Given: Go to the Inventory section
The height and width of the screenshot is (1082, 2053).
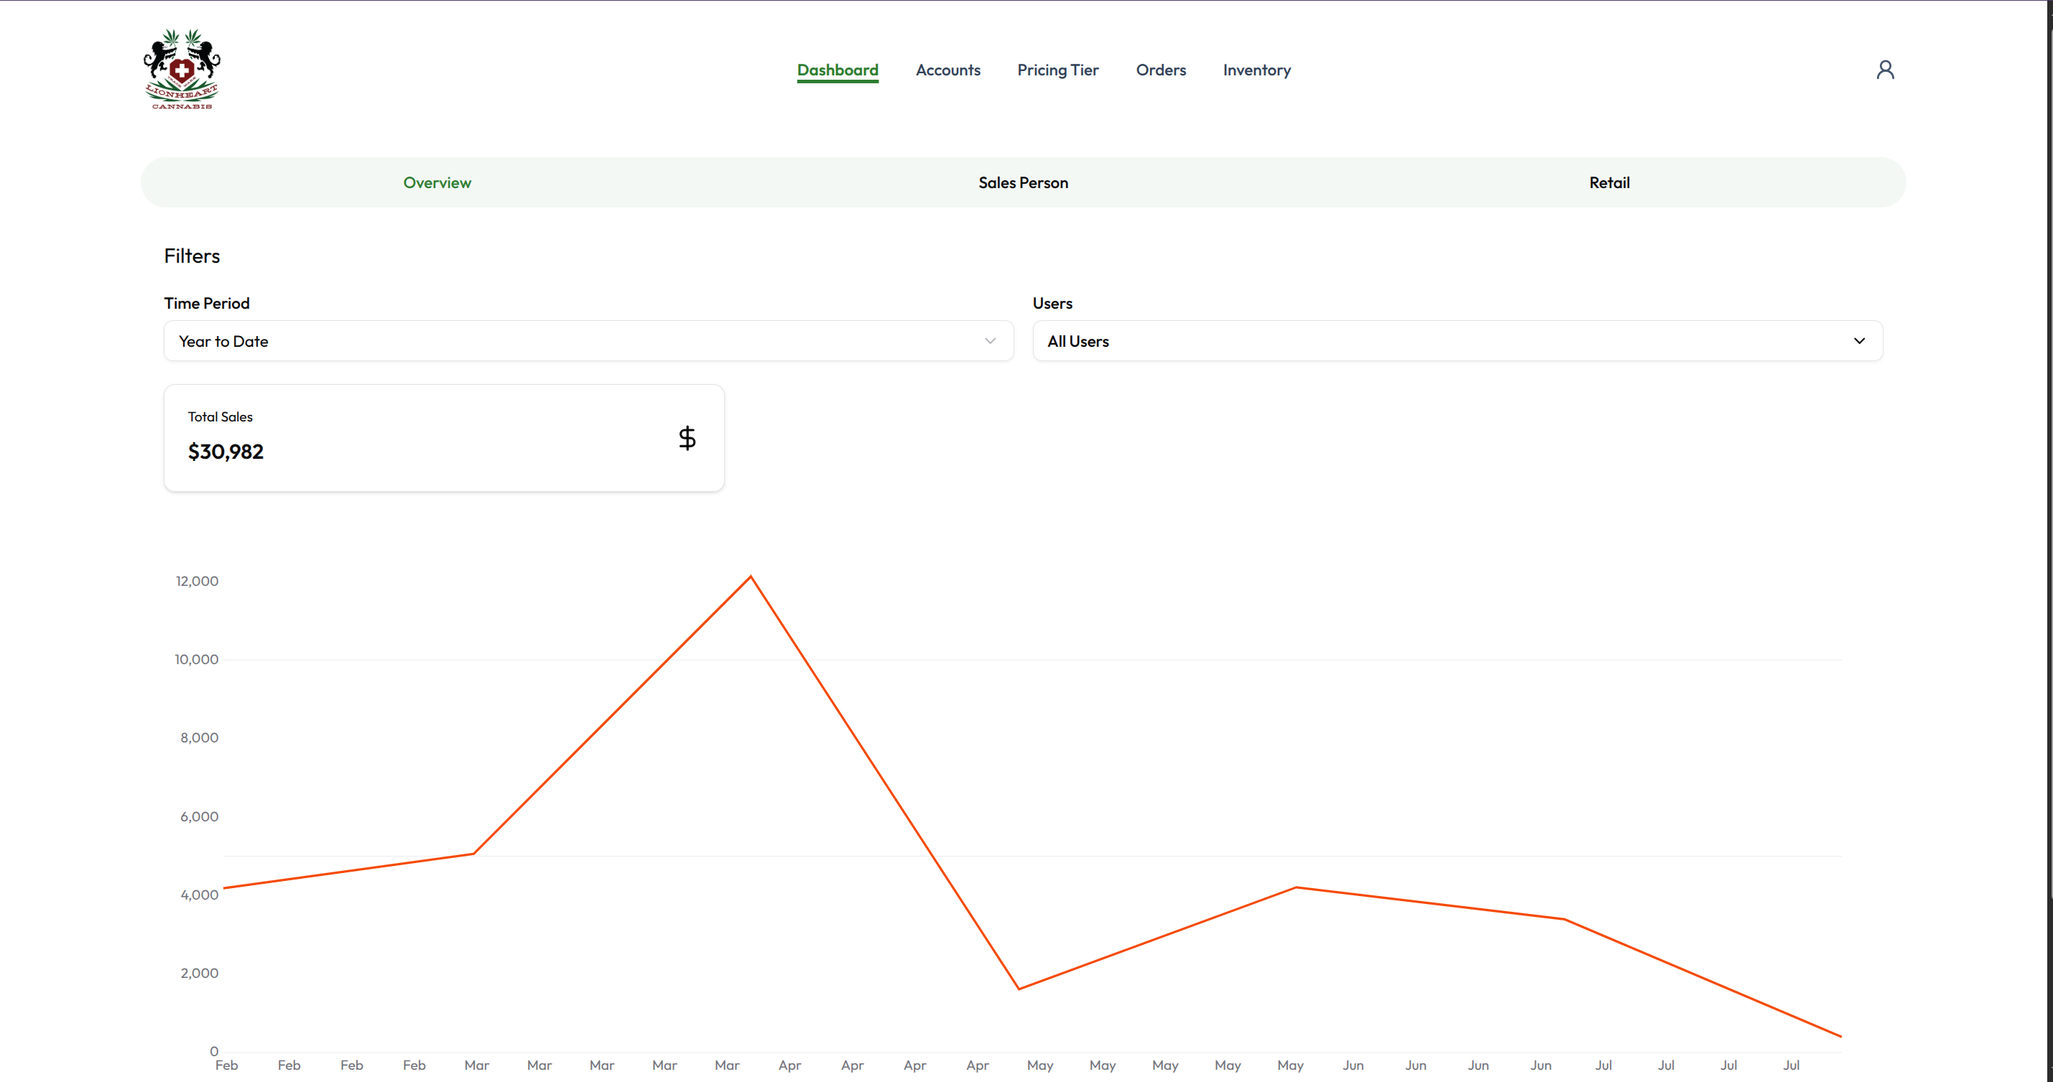Looking at the screenshot, I should pos(1257,70).
